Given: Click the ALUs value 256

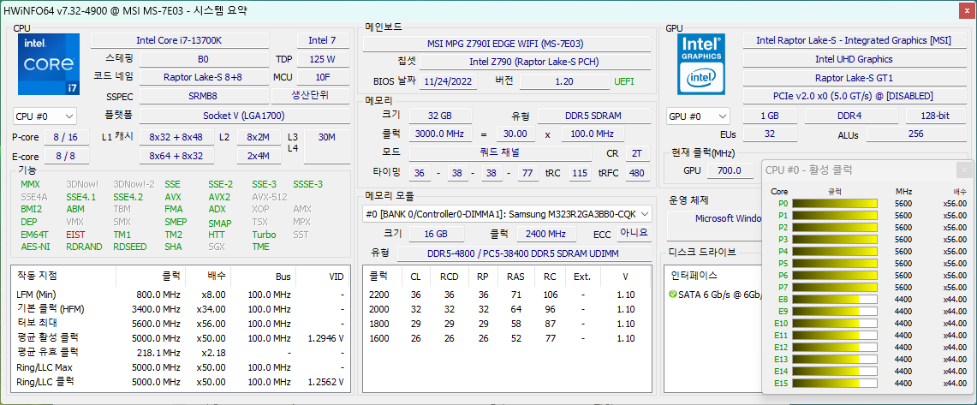Looking at the screenshot, I should (x=915, y=134).
